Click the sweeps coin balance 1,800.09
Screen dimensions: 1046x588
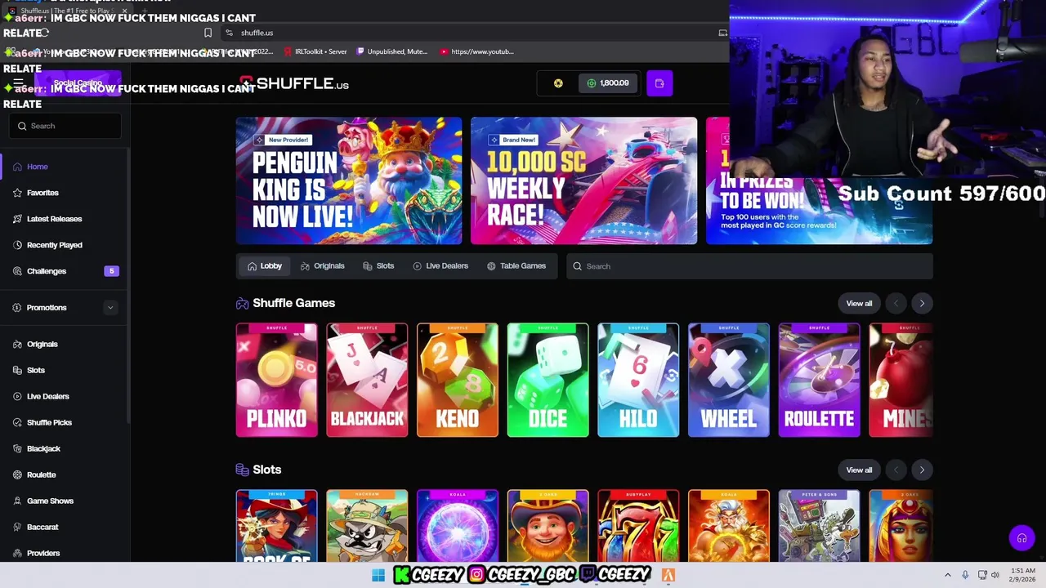[x=608, y=82]
